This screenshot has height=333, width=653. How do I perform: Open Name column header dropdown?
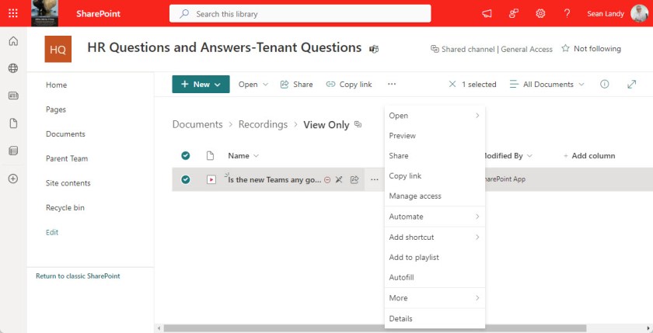coord(243,156)
